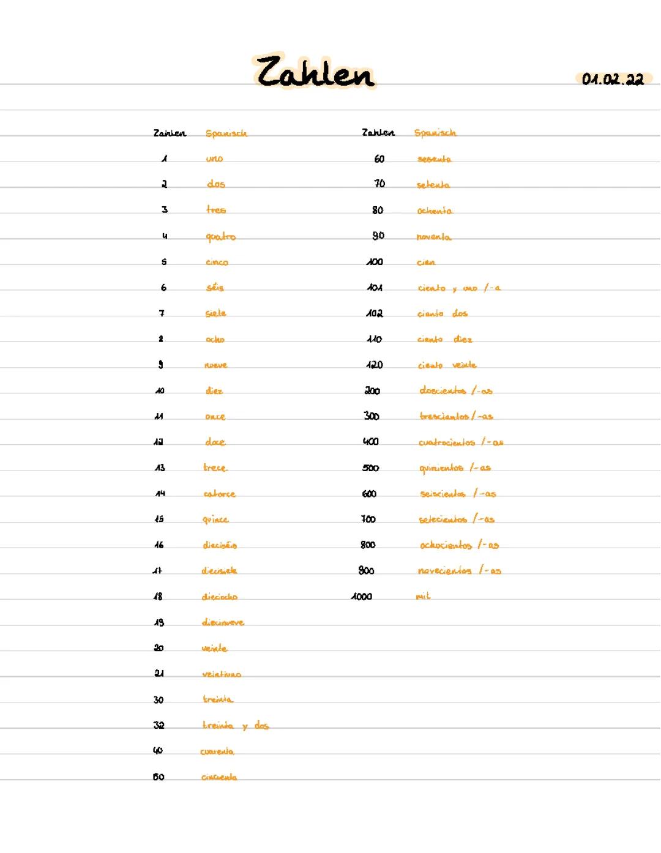Click the handwritten number 1000
Screen dimensions: 661x853
click(x=362, y=597)
